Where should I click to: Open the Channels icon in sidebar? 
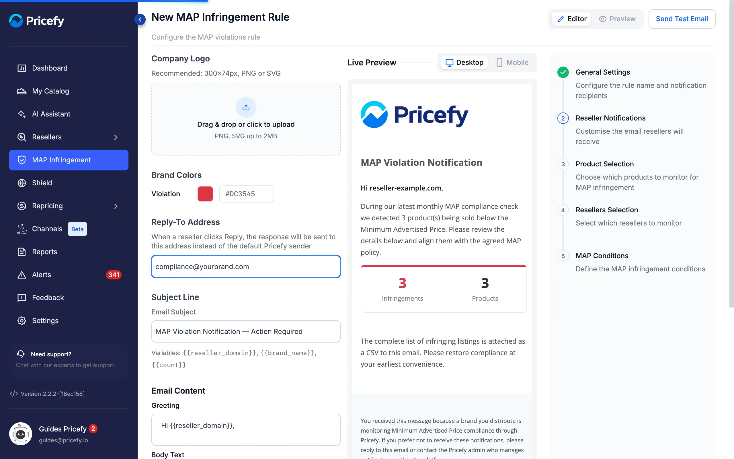click(22, 229)
